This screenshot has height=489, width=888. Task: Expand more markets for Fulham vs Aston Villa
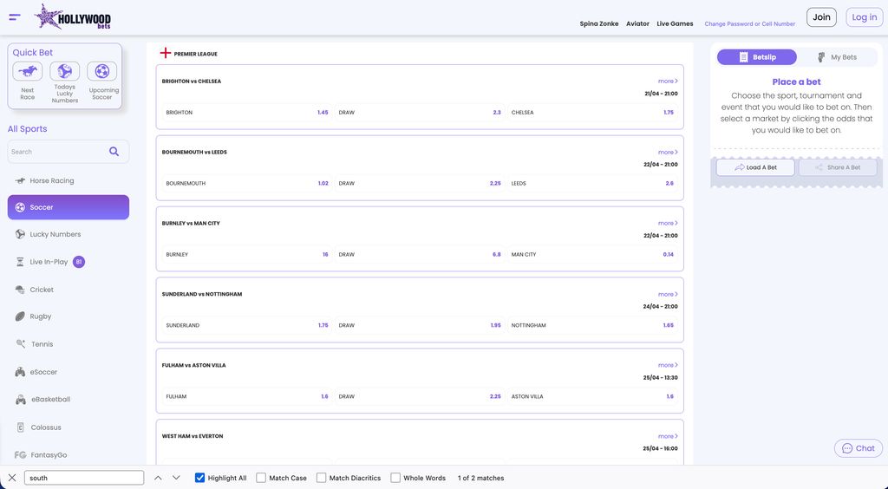(x=668, y=365)
